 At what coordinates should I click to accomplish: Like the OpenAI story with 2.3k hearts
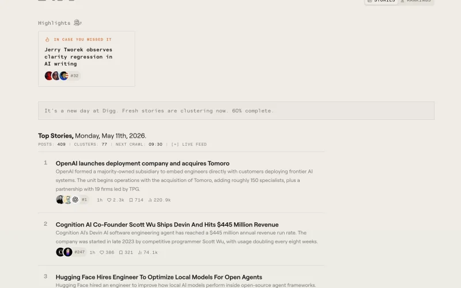click(x=116, y=200)
